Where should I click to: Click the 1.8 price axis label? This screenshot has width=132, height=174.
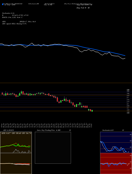coord(128,108)
